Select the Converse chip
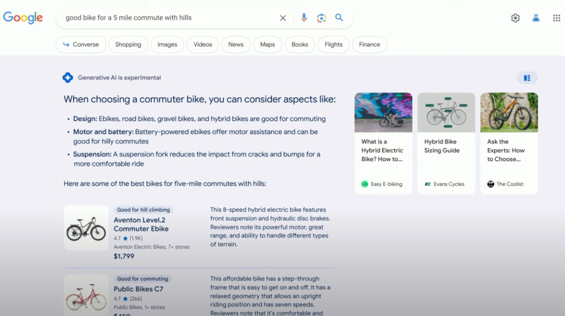Viewport: 565px width, 316px height. (x=81, y=44)
